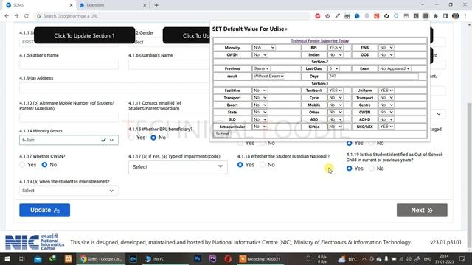Click the Alternate Mobile Number field
Image resolution: width=472 pixels, height=265 pixels.
tap(69, 118)
